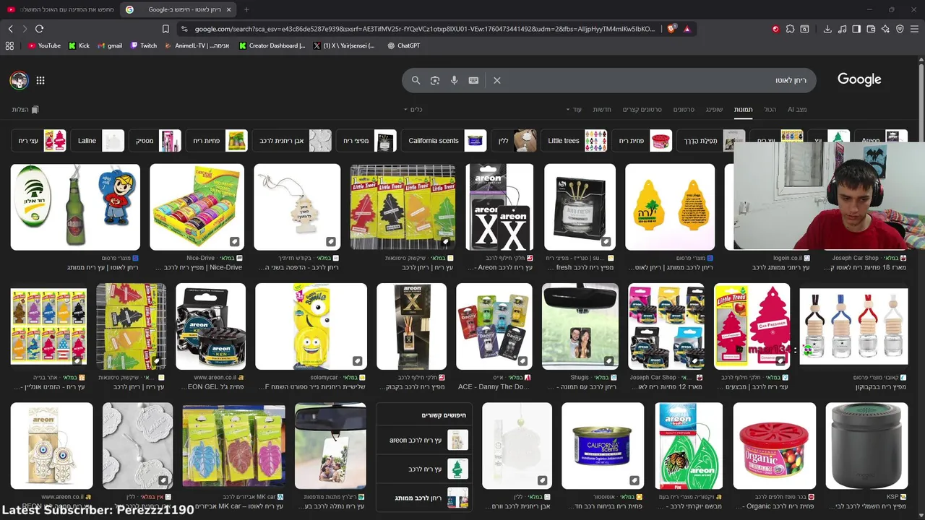Screen dimensions: 925x520
Task: Filter by California scents chip
Action: (444, 141)
